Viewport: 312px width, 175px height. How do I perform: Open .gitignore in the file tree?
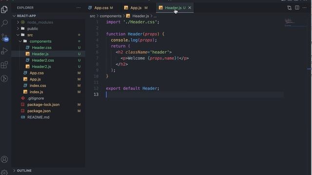(36, 98)
